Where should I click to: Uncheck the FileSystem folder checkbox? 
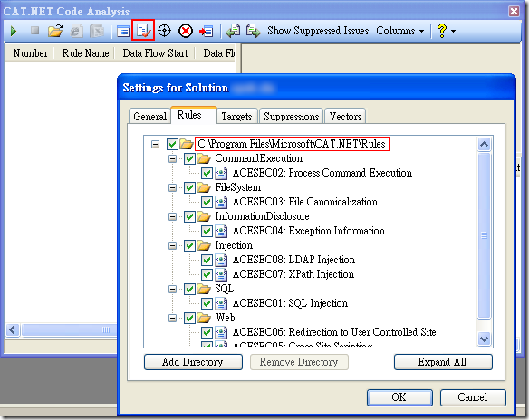pos(189,187)
